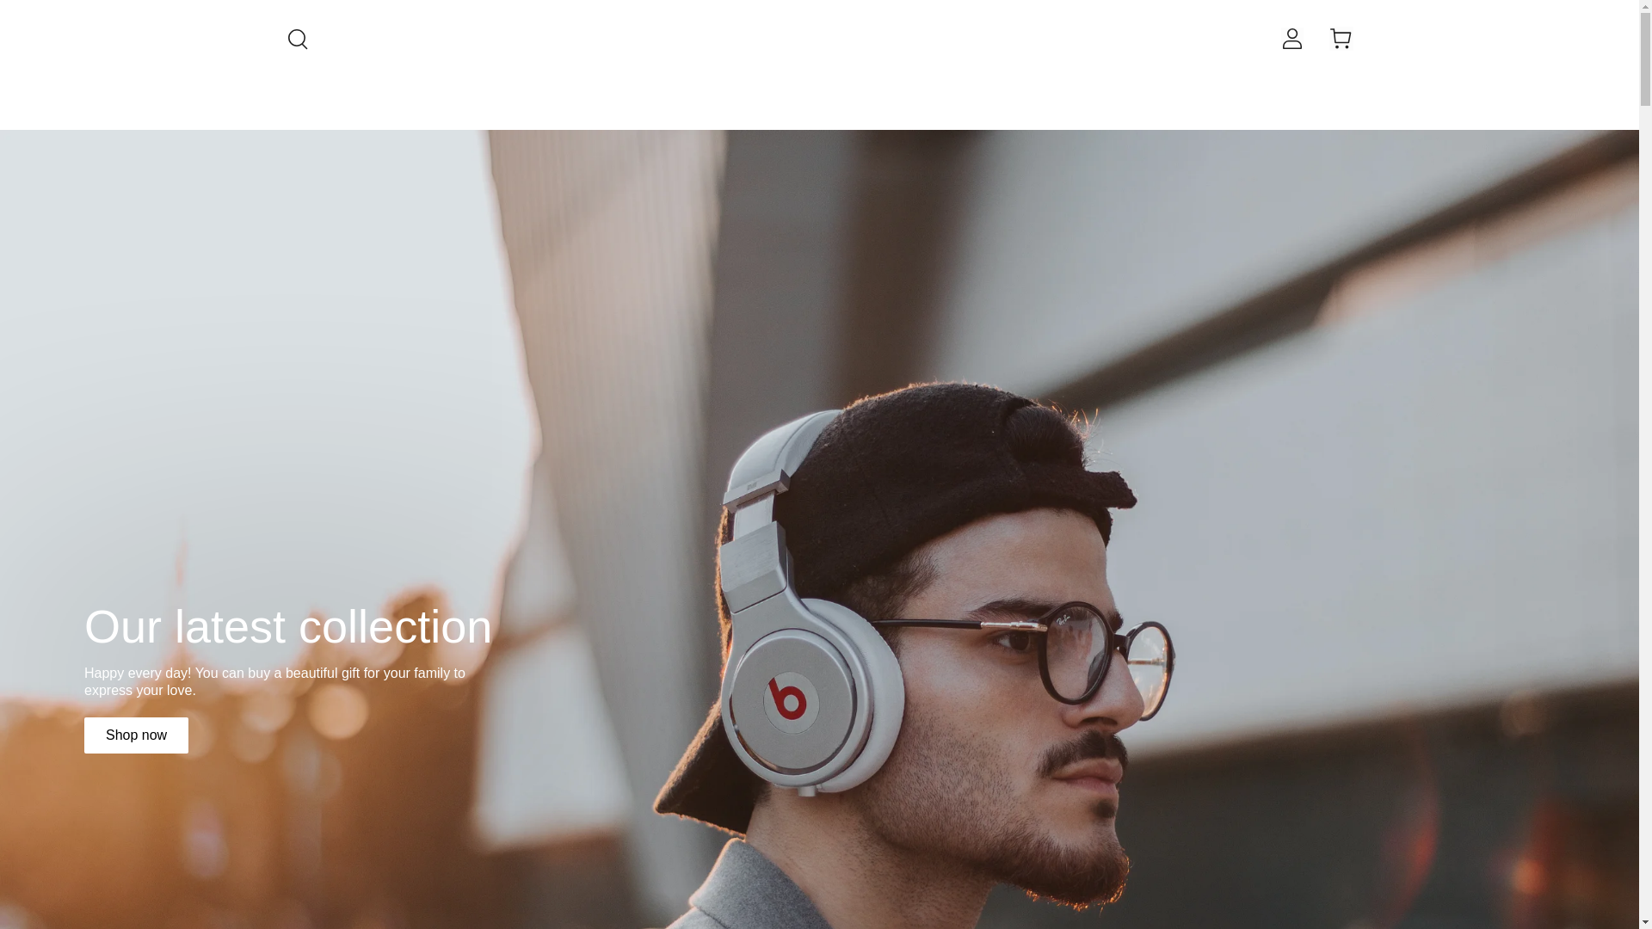1652x929 pixels.
Task: Click the scrollbar down arrow
Action: (x=1645, y=923)
